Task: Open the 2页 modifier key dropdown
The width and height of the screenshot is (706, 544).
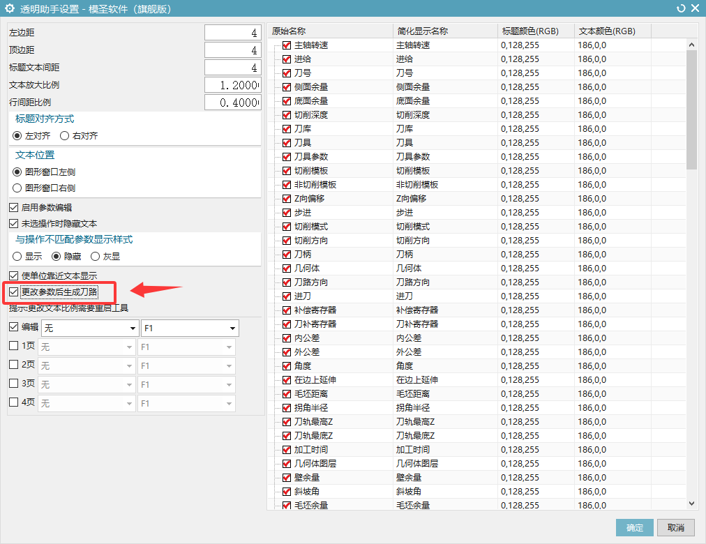Action: pos(87,366)
